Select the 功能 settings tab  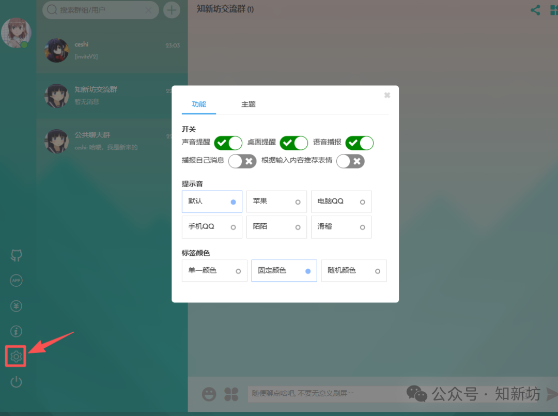click(198, 104)
